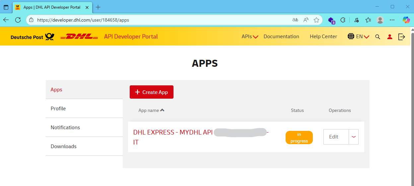This screenshot has width=414, height=186.
Task: Select the Profile sidebar tab
Action: 84,109
